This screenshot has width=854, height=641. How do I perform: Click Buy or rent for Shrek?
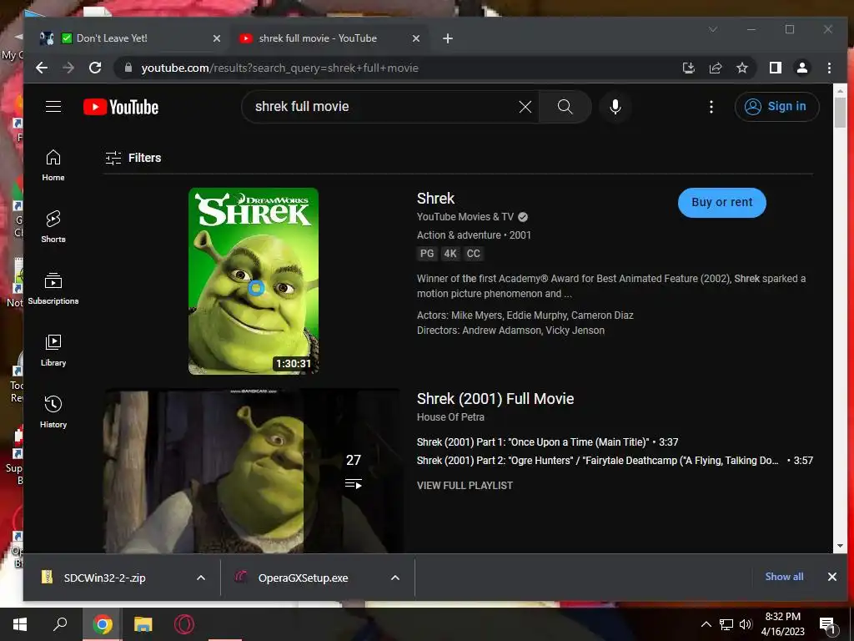point(721,203)
